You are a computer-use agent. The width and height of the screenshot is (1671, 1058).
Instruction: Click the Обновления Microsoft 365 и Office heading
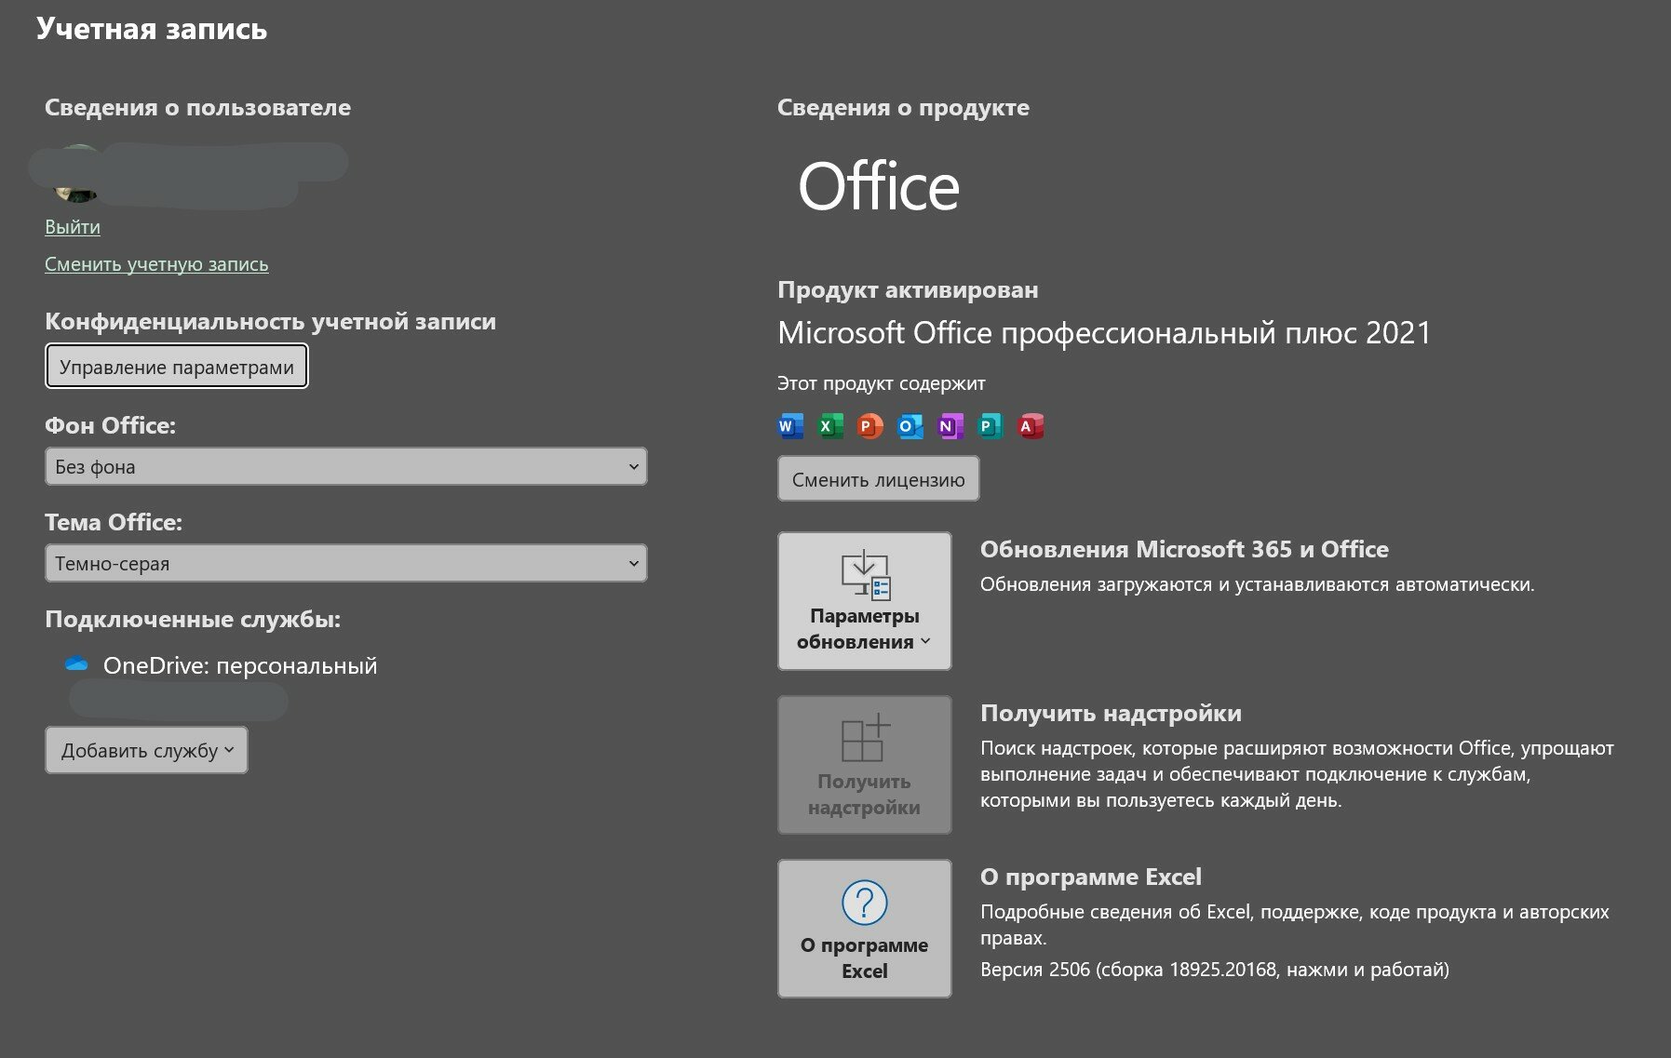1184,549
